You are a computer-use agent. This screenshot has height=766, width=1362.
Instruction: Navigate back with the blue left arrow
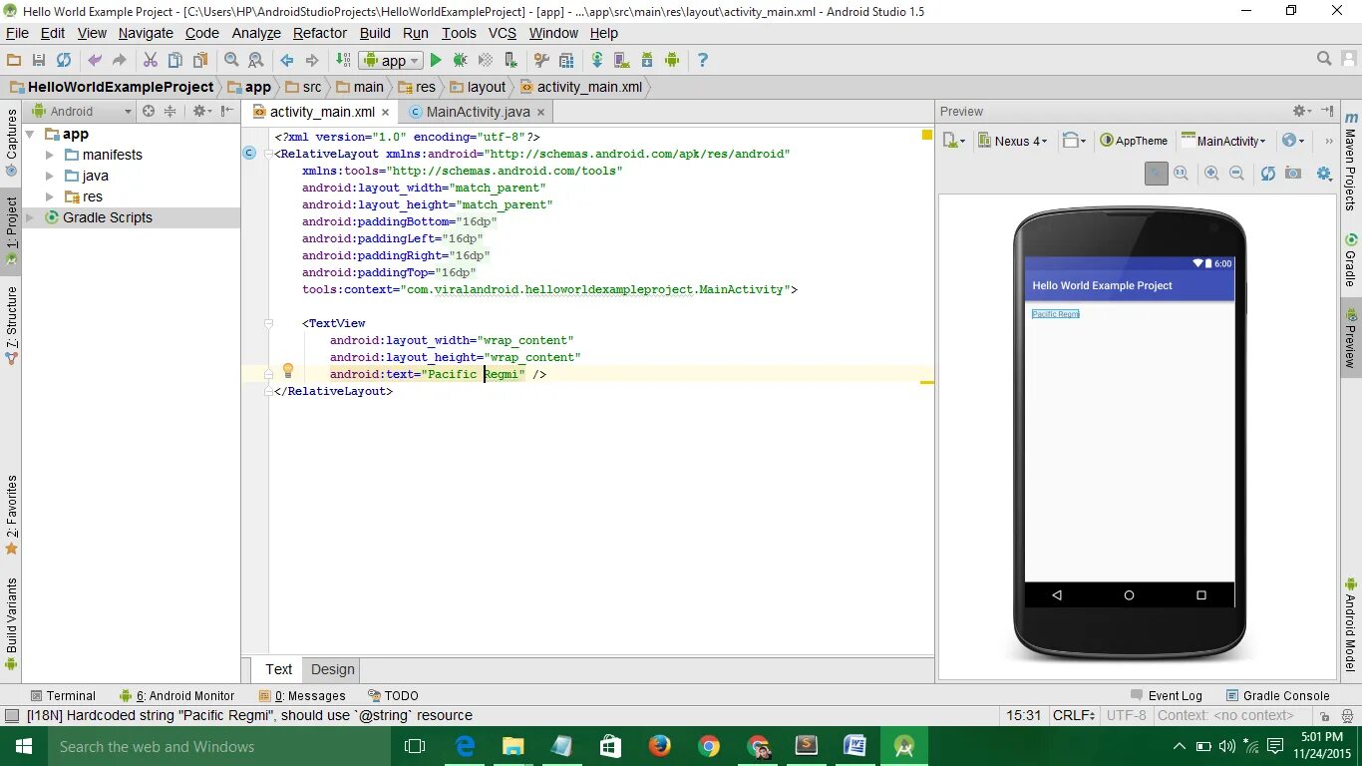pyautogui.click(x=287, y=60)
